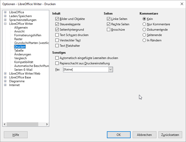186x142 pixels.
Task: Select In Rändern comments option
Action: 144,40
